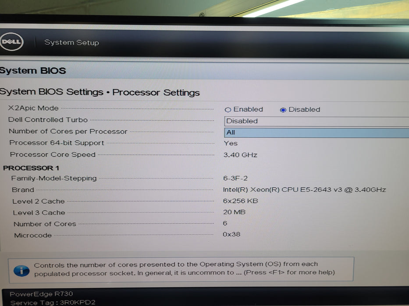Click the help description text box
Screen dimensions: 409x306
[181, 270]
